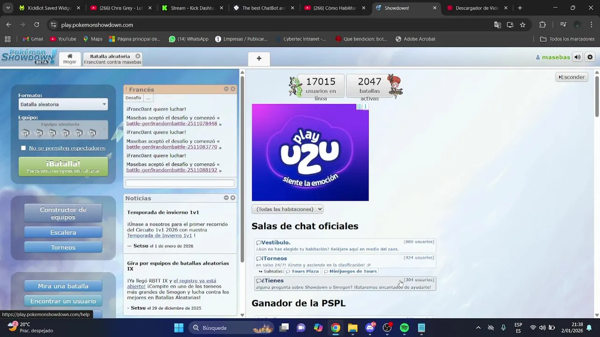Click the Desafío challenge button
600x337 pixels.
click(133, 98)
